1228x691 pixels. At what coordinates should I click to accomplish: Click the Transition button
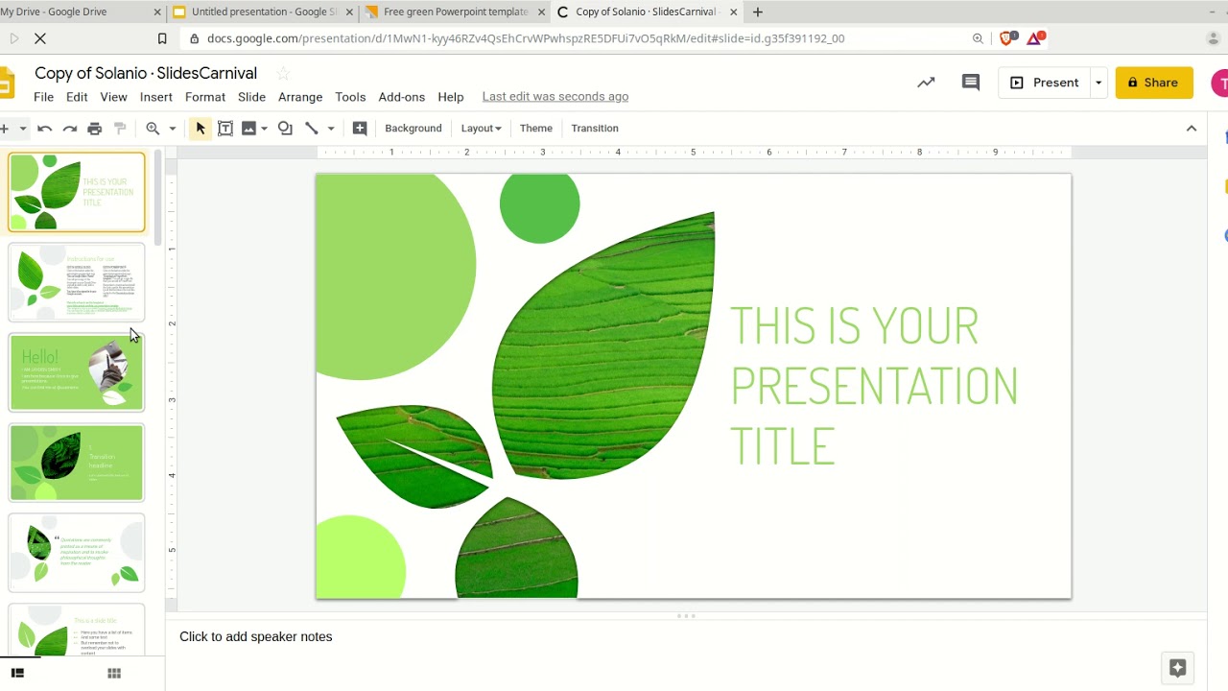[595, 129]
